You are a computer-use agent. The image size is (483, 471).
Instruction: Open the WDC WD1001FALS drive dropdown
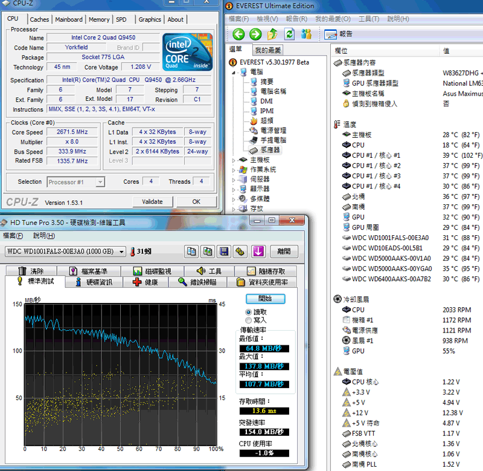click(122, 252)
